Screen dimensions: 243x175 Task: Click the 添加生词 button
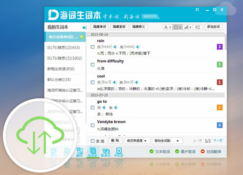click(213, 27)
